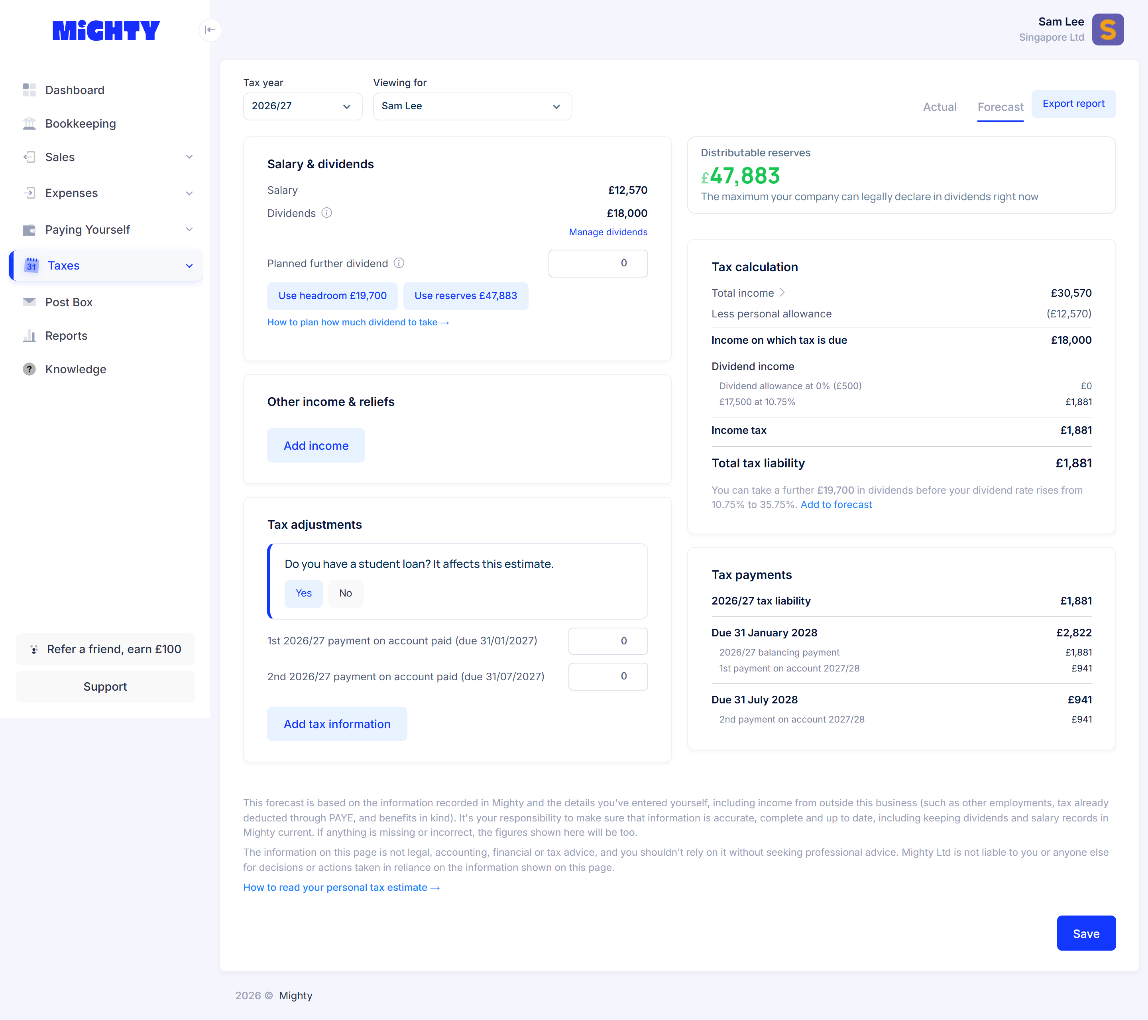1148x1020 pixels.
Task: Click the Dashboard grid icon
Action: (29, 90)
